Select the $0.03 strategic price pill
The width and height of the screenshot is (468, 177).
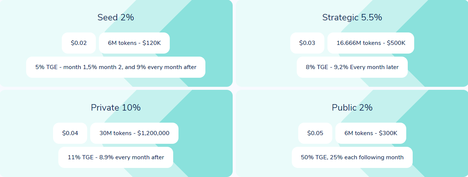[307, 43]
